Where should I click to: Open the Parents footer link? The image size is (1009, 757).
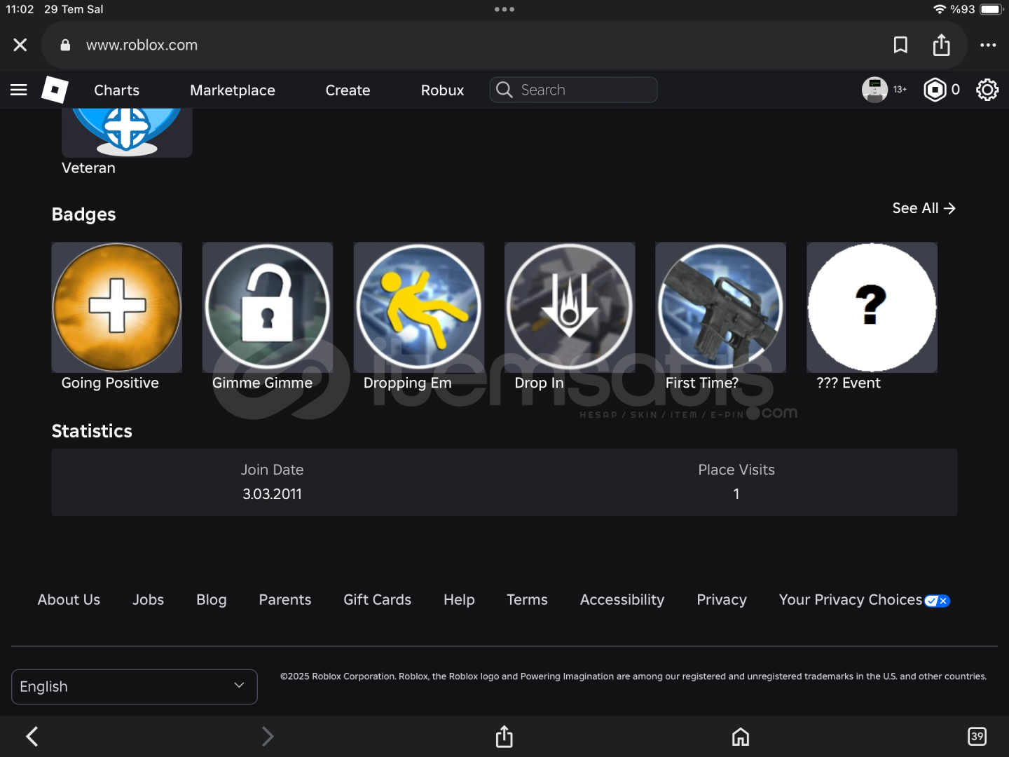[x=284, y=600]
